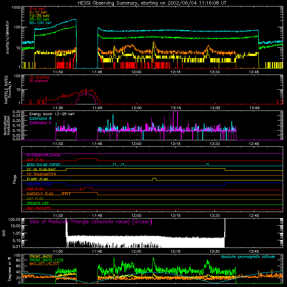287x287 pixels.
Task: Select the SC_IN_SUNLIGHT flag label
Action: click(41, 169)
